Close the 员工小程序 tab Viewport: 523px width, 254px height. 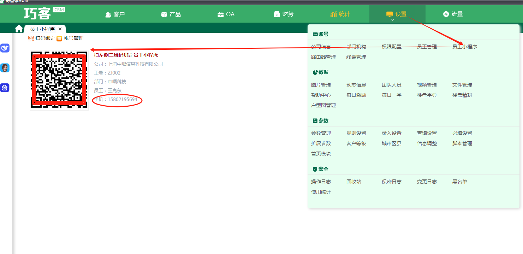point(60,29)
